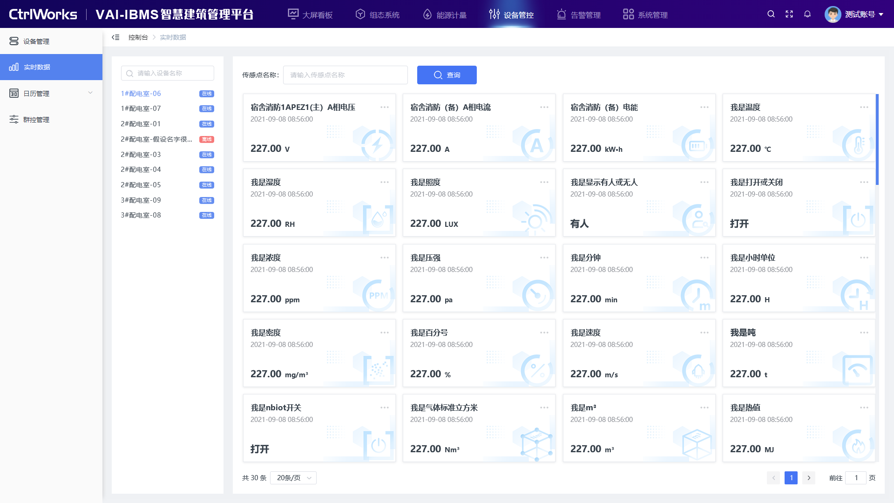Open more options on 我是压强 card
This screenshot has width=894, height=503.
click(544, 258)
